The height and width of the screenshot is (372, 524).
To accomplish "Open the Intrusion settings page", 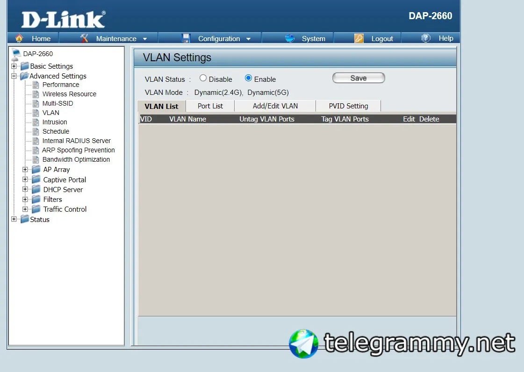I will point(55,122).
